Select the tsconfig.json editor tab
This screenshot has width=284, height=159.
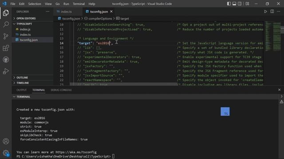pyautogui.click(x=99, y=12)
